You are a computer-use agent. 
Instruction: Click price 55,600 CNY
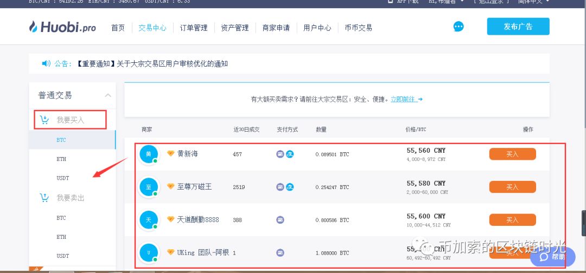pyautogui.click(x=426, y=216)
